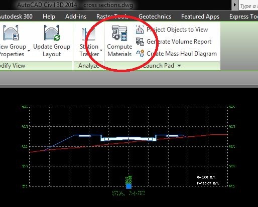Screen dimensions: 258x207
Task: Click the Generate Volume Report icon
Action: point(140,42)
